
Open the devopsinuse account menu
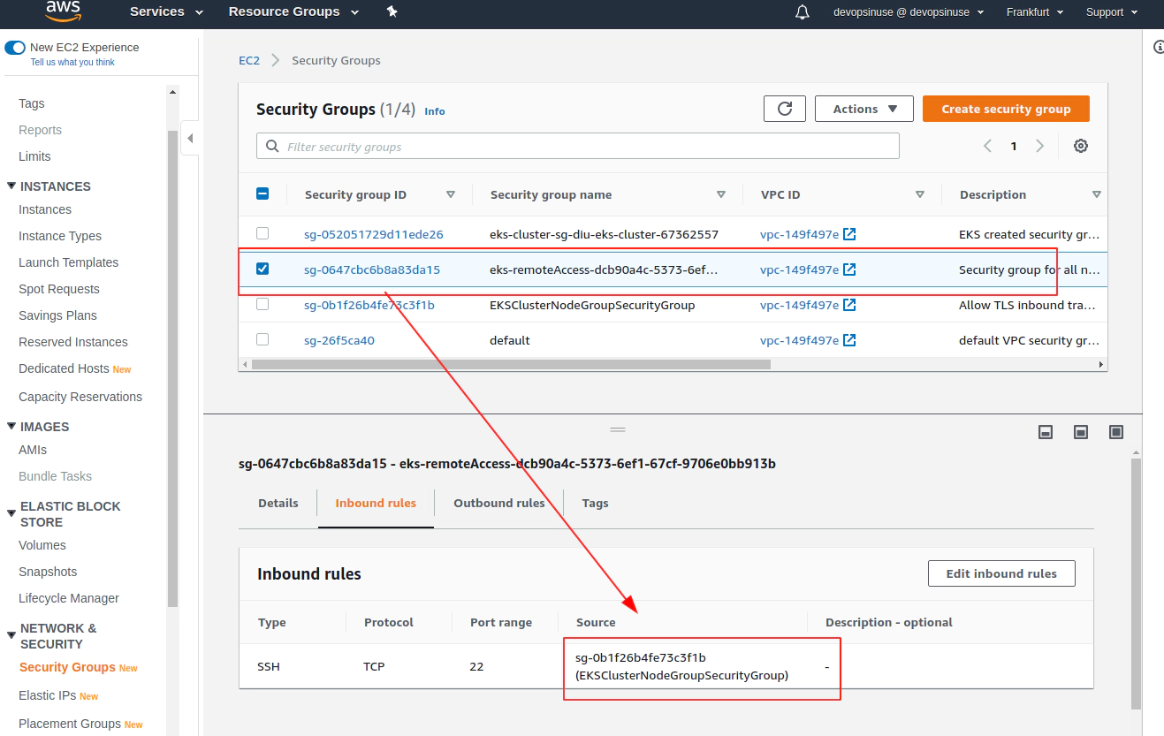(x=909, y=12)
